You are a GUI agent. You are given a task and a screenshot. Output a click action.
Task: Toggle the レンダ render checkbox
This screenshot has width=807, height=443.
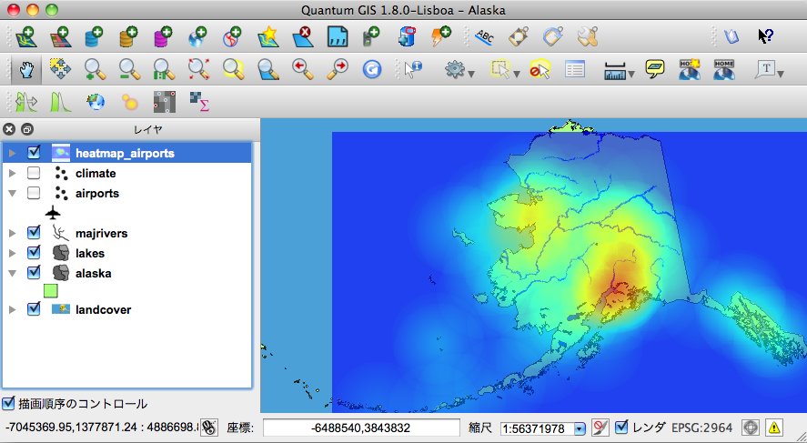pyautogui.click(x=622, y=427)
